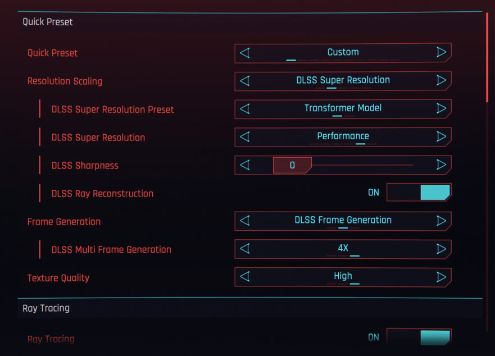Click left arrow of Frame Generation option
The width and height of the screenshot is (495, 356).
point(245,221)
